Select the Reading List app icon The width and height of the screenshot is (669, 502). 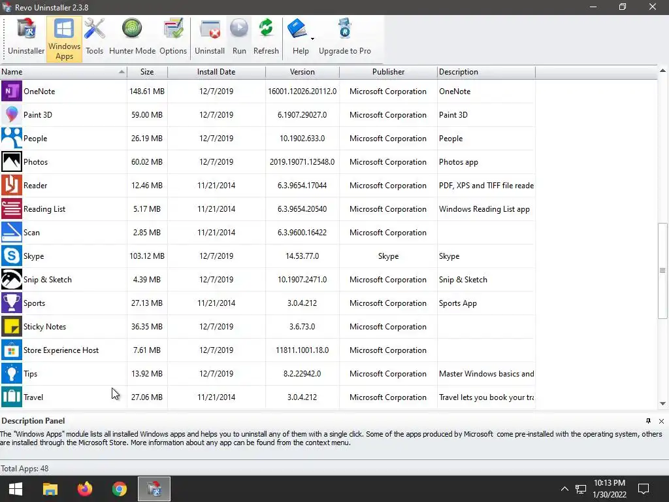tap(12, 209)
